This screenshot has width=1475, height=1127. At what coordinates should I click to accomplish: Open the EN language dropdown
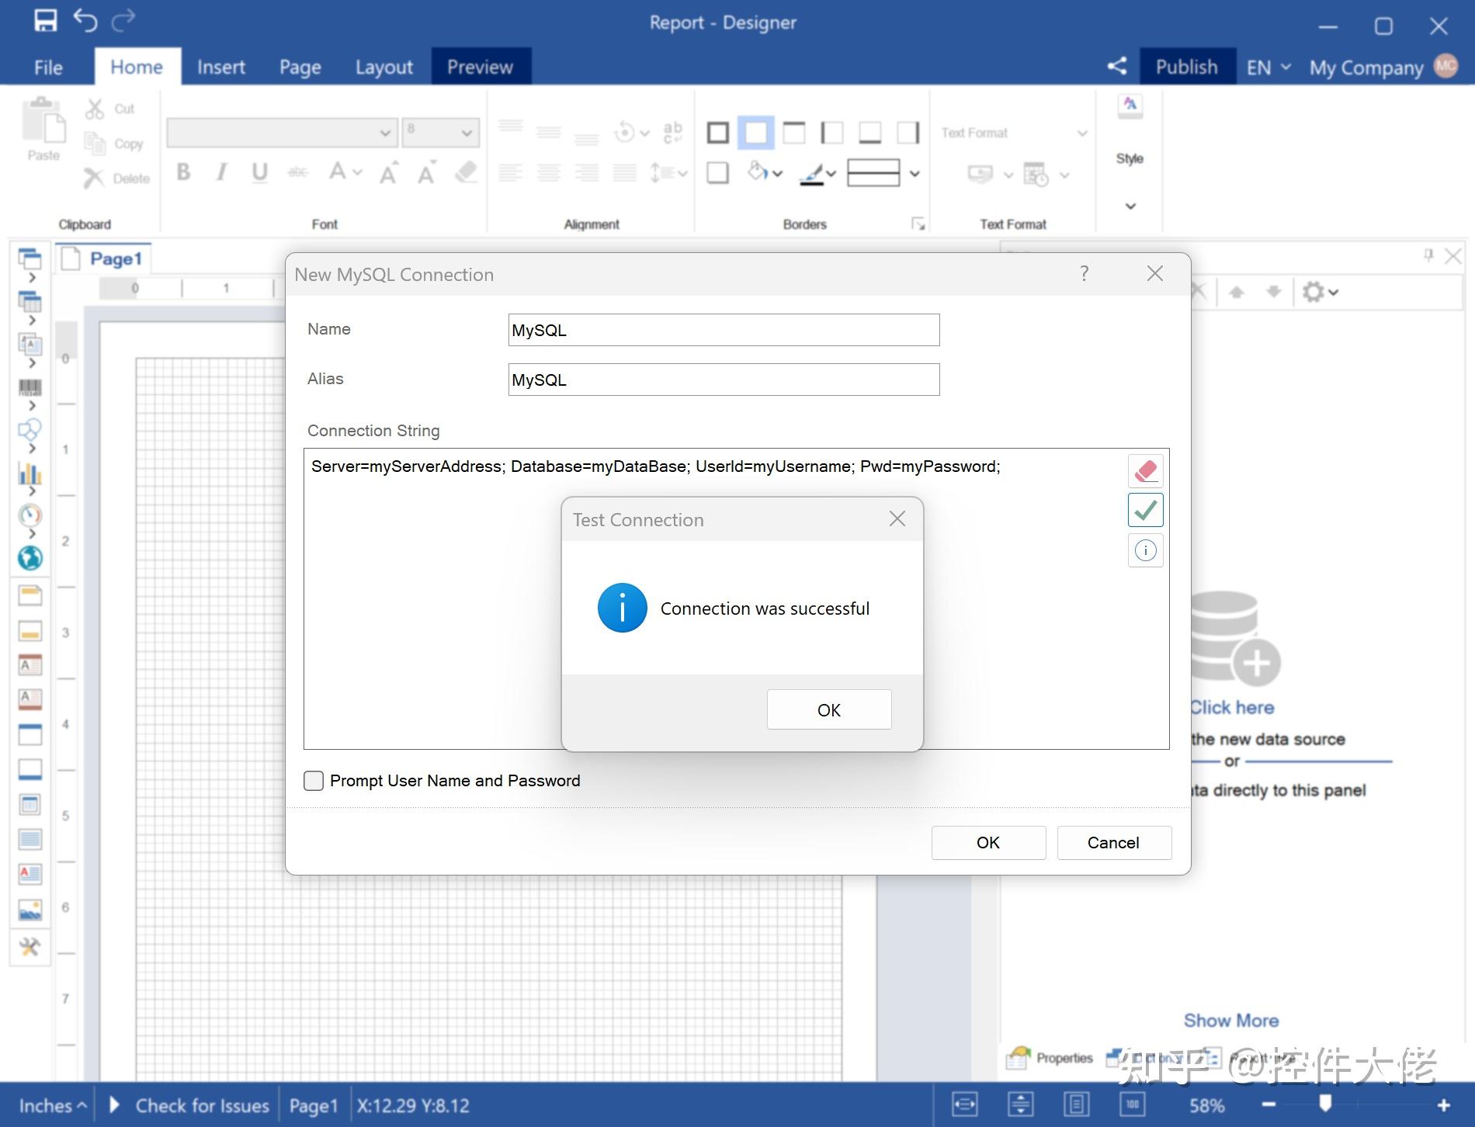pos(1268,68)
